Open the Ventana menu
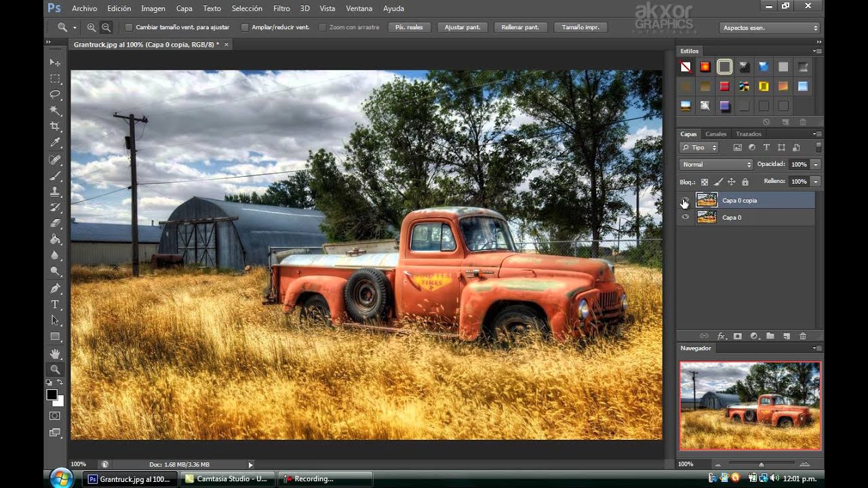 [359, 9]
